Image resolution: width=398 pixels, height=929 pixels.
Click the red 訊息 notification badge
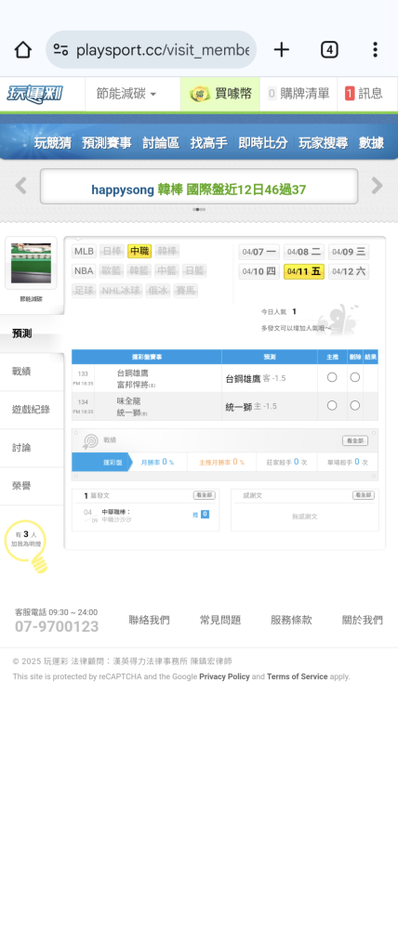350,94
